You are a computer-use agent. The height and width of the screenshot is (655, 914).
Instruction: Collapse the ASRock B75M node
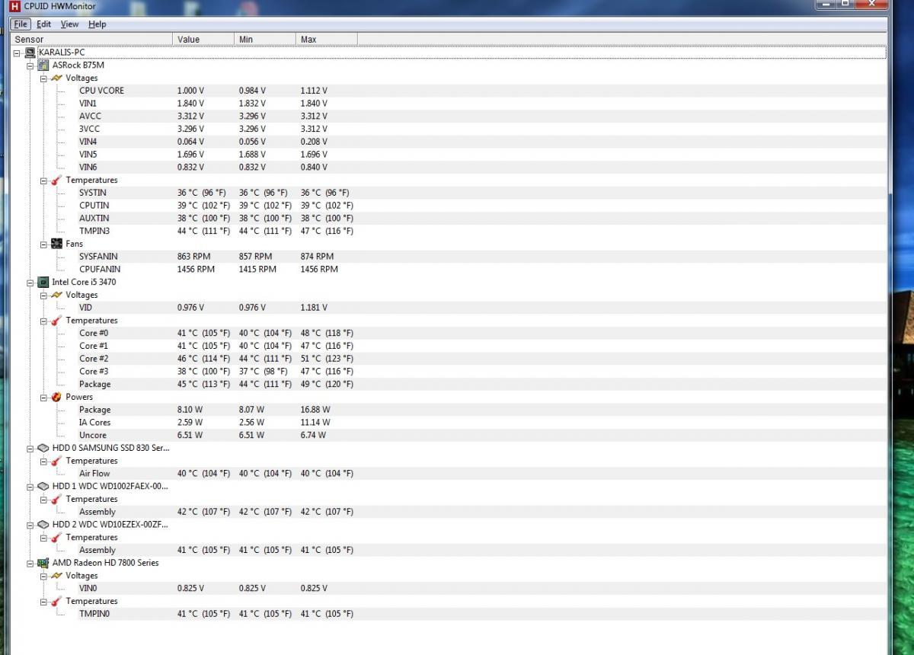(x=30, y=65)
